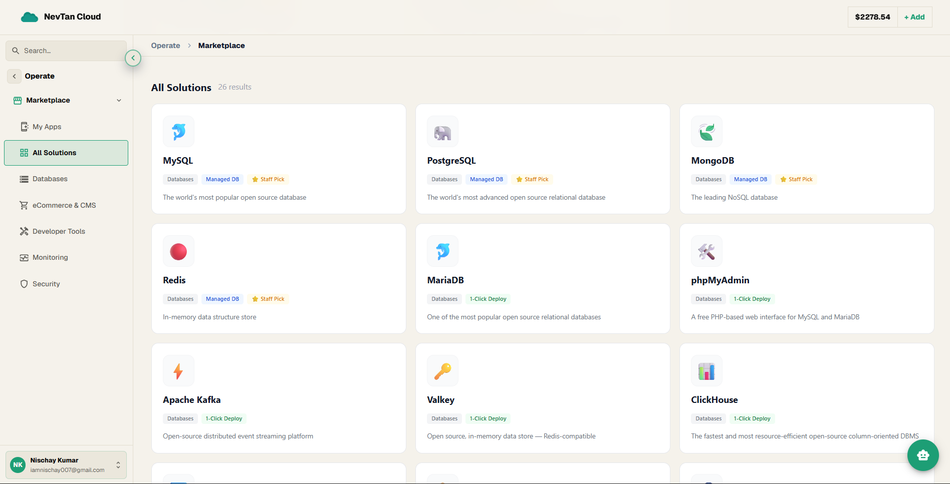Click the Databases stack icon
Viewport: 950px width, 484px height.
tap(24, 179)
